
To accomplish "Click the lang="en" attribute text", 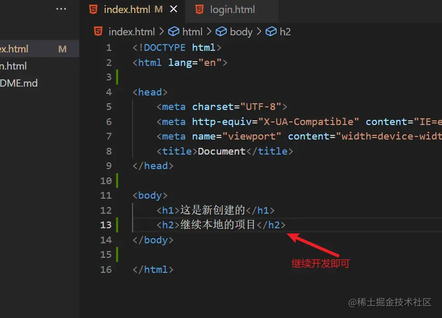I will (x=195, y=62).
